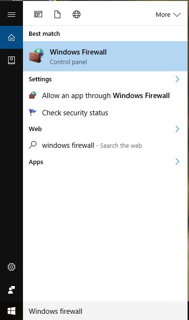Open the hamburger menu at top of sidebar
Screen dimensions: 189x320
click(11, 14)
